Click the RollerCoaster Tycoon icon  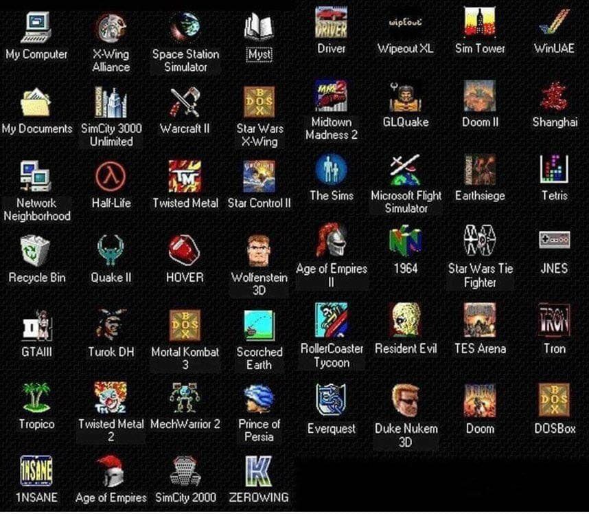(x=331, y=320)
